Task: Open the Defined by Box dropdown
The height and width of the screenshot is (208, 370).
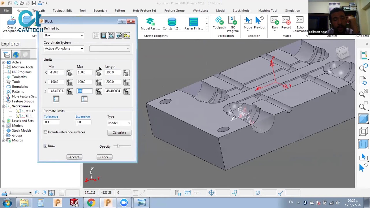Action: click(x=64, y=35)
